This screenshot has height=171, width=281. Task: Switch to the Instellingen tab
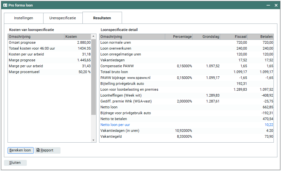pyautogui.click(x=24, y=18)
